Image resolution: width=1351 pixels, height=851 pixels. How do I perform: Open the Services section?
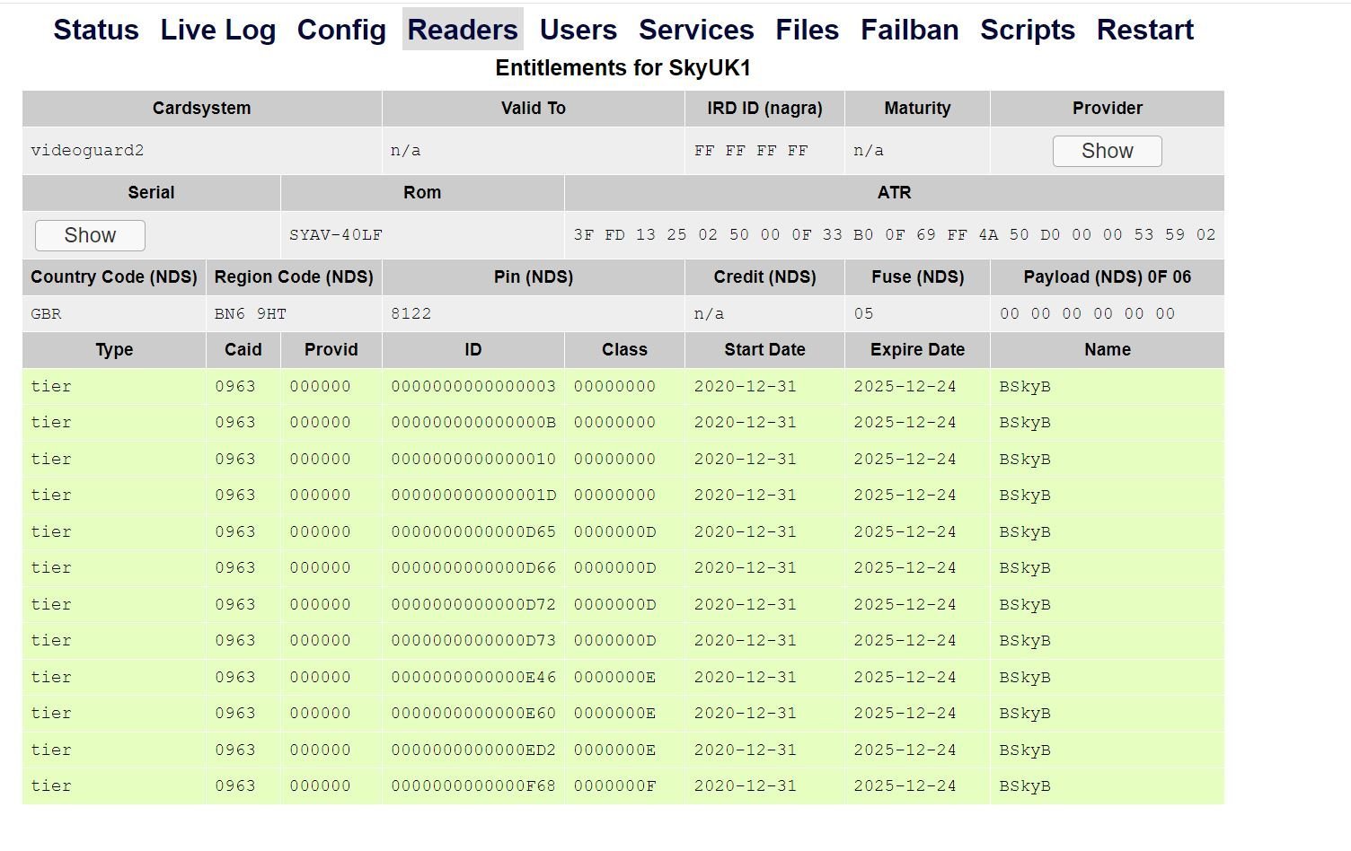[696, 30]
